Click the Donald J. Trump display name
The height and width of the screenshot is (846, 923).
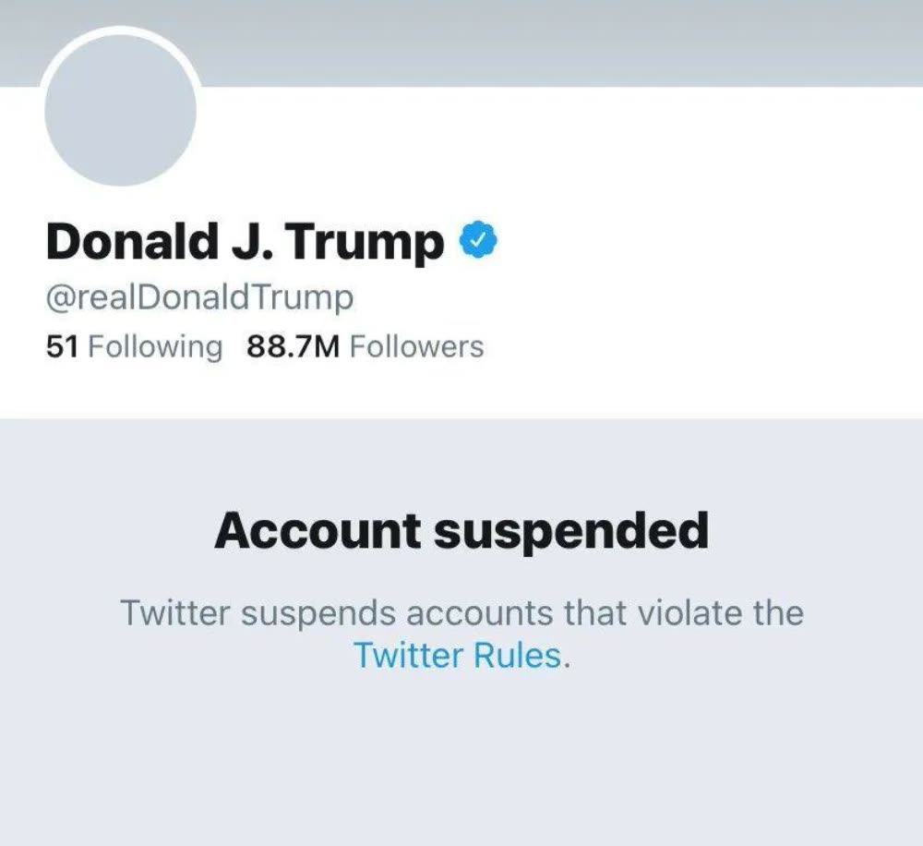click(245, 242)
